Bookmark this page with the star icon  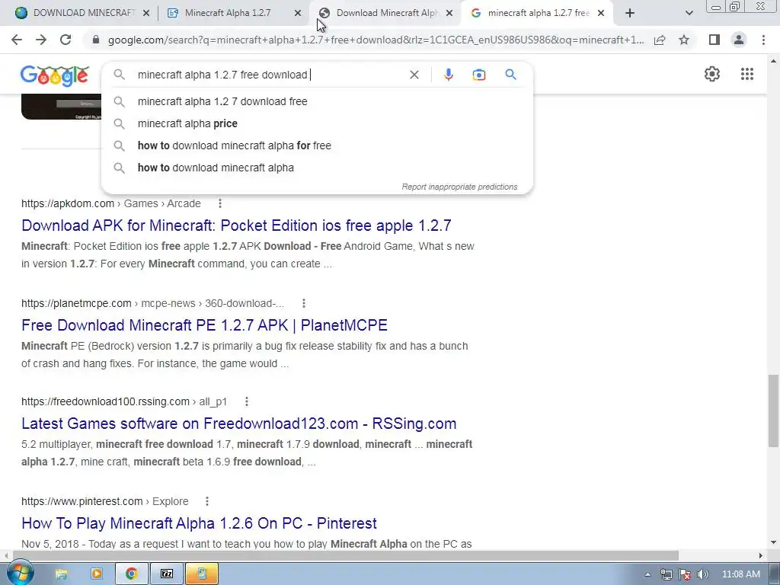[684, 40]
